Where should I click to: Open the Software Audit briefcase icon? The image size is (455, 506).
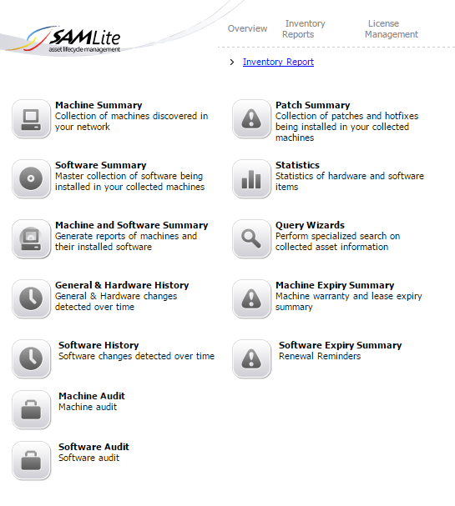pos(32,460)
